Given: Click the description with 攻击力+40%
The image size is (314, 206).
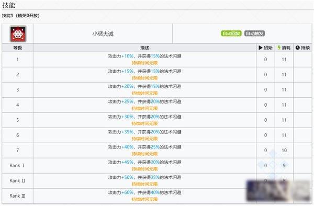Looking at the screenshot, I should click(x=144, y=147).
